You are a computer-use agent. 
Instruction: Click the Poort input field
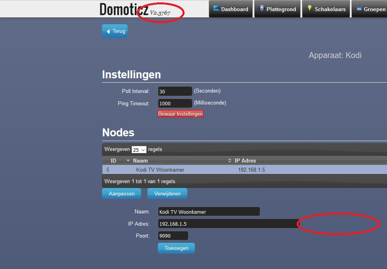pyautogui.click(x=173, y=236)
